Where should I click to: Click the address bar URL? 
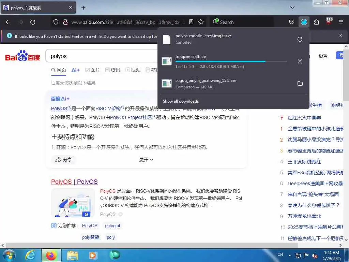(128, 22)
